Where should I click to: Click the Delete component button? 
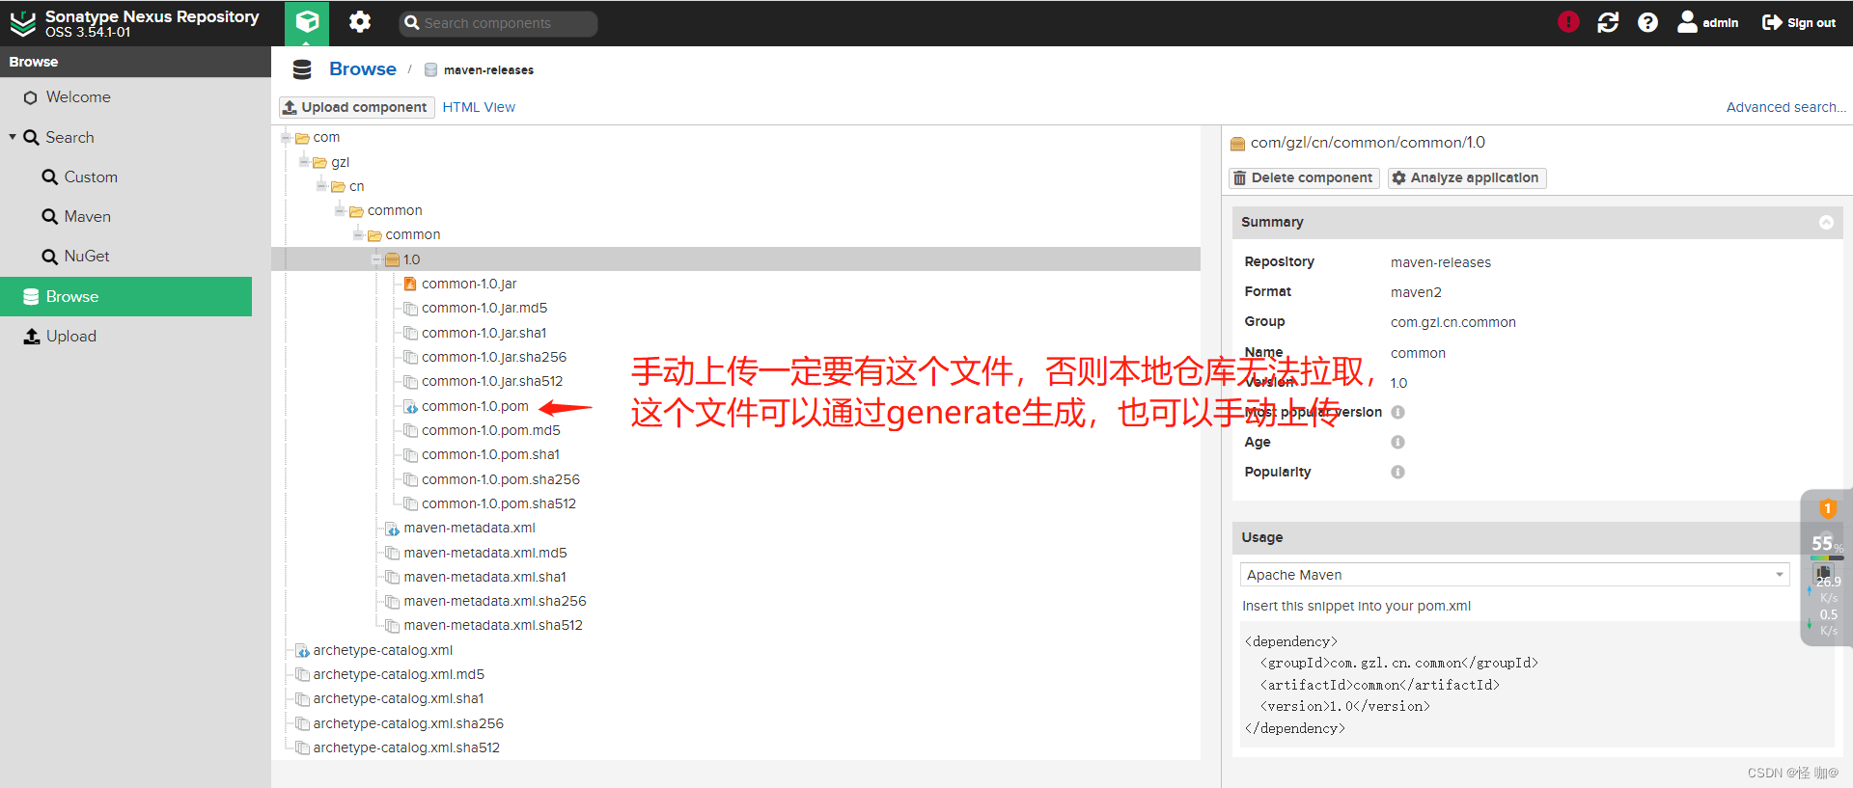pyautogui.click(x=1303, y=177)
